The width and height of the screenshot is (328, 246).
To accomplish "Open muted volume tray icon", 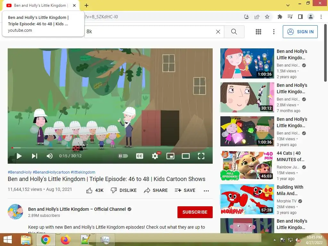I will pos(298,240).
